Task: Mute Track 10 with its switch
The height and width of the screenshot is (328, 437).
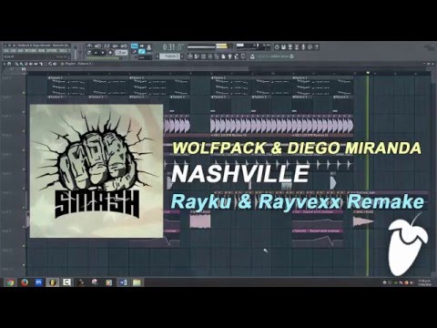Action: 24,265
